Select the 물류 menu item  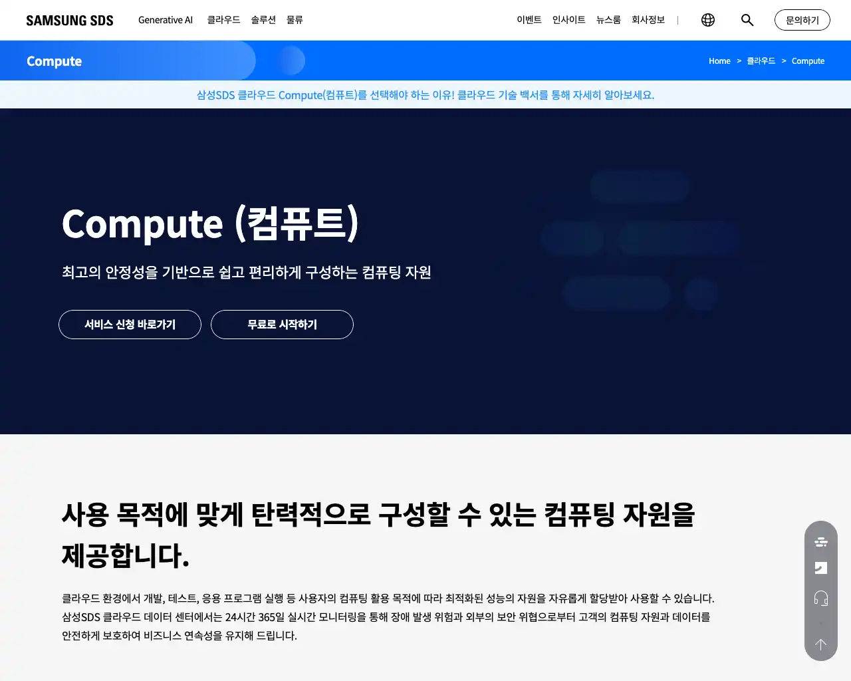[295, 20]
